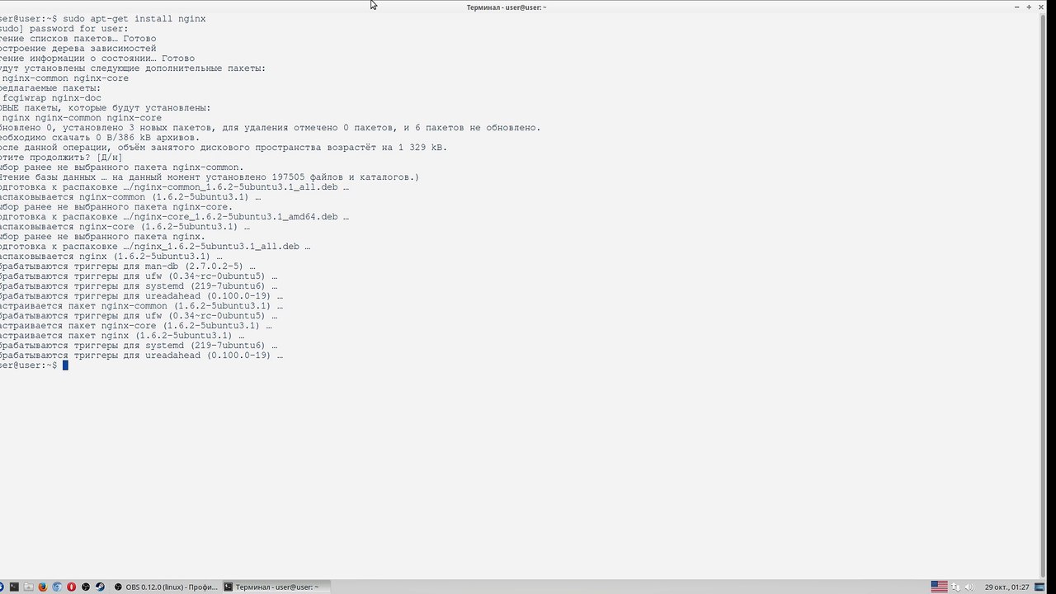Click the US flag keyboard layout indicator
Viewport: 1056px width, 594px height.
pyautogui.click(x=940, y=587)
